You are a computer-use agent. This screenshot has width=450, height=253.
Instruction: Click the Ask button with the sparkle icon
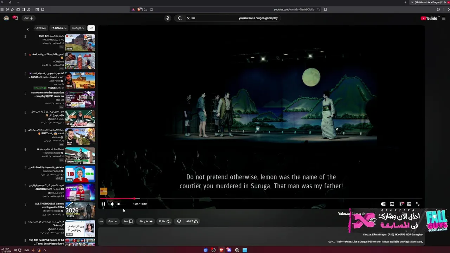[x=146, y=221]
